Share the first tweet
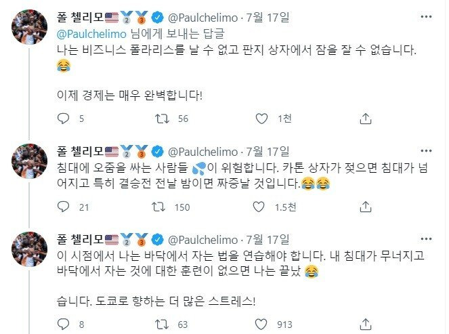Image resolution: width=449 pixels, height=334 pixels. [x=365, y=119]
